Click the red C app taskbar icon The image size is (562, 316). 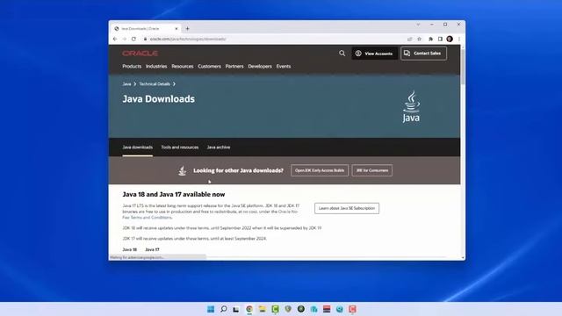352,309
